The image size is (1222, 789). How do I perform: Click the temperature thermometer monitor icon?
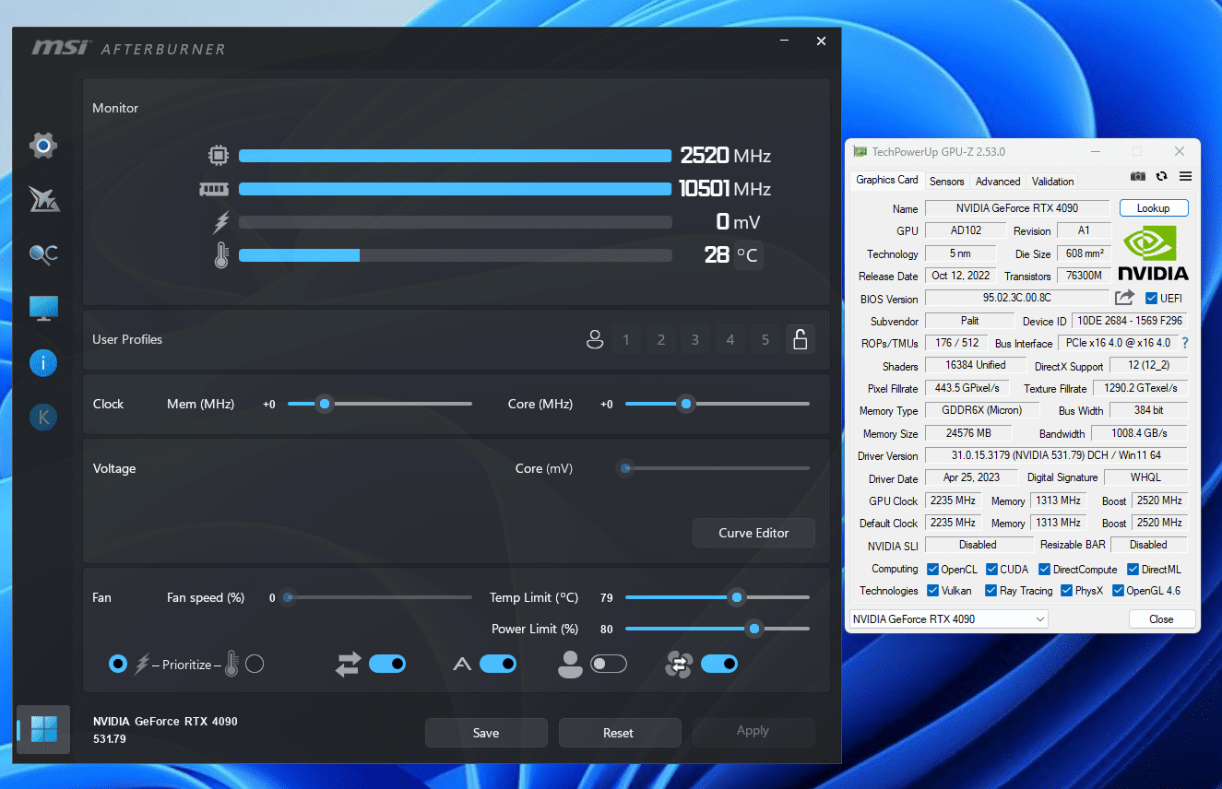point(220,255)
